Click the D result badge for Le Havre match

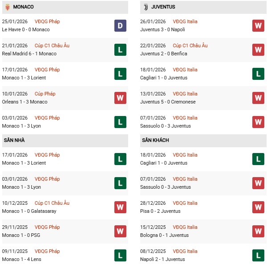tap(120, 25)
